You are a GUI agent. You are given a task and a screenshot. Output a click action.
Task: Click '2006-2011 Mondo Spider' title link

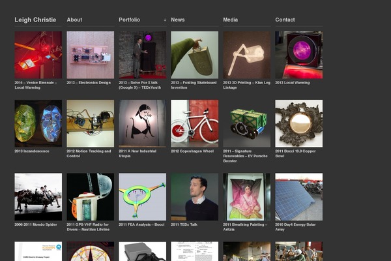pyautogui.click(x=36, y=224)
